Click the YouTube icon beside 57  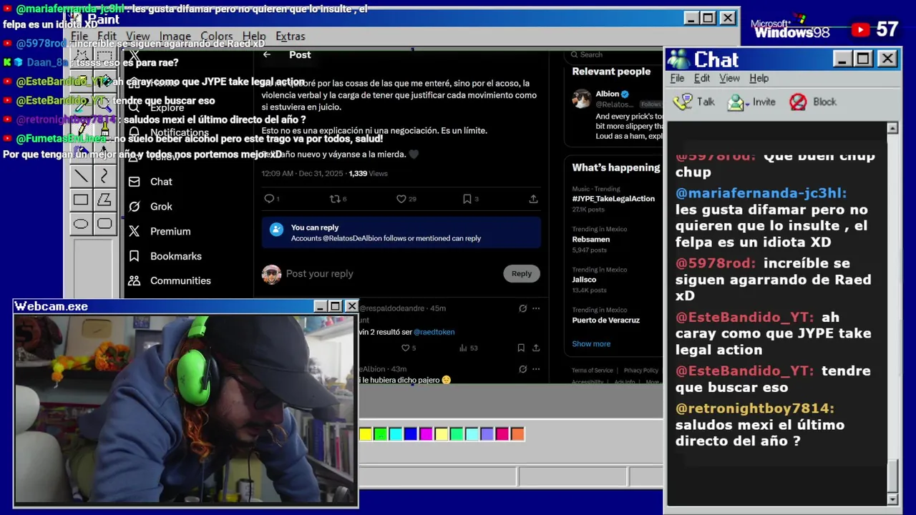click(x=861, y=29)
